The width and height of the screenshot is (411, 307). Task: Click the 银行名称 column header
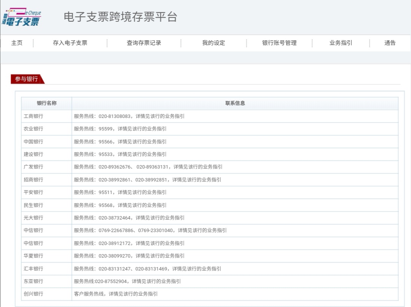pyautogui.click(x=47, y=103)
